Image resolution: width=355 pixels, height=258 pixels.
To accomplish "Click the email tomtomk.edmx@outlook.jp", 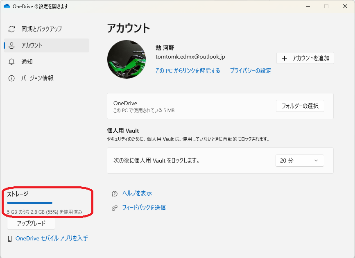I will click(x=190, y=57).
